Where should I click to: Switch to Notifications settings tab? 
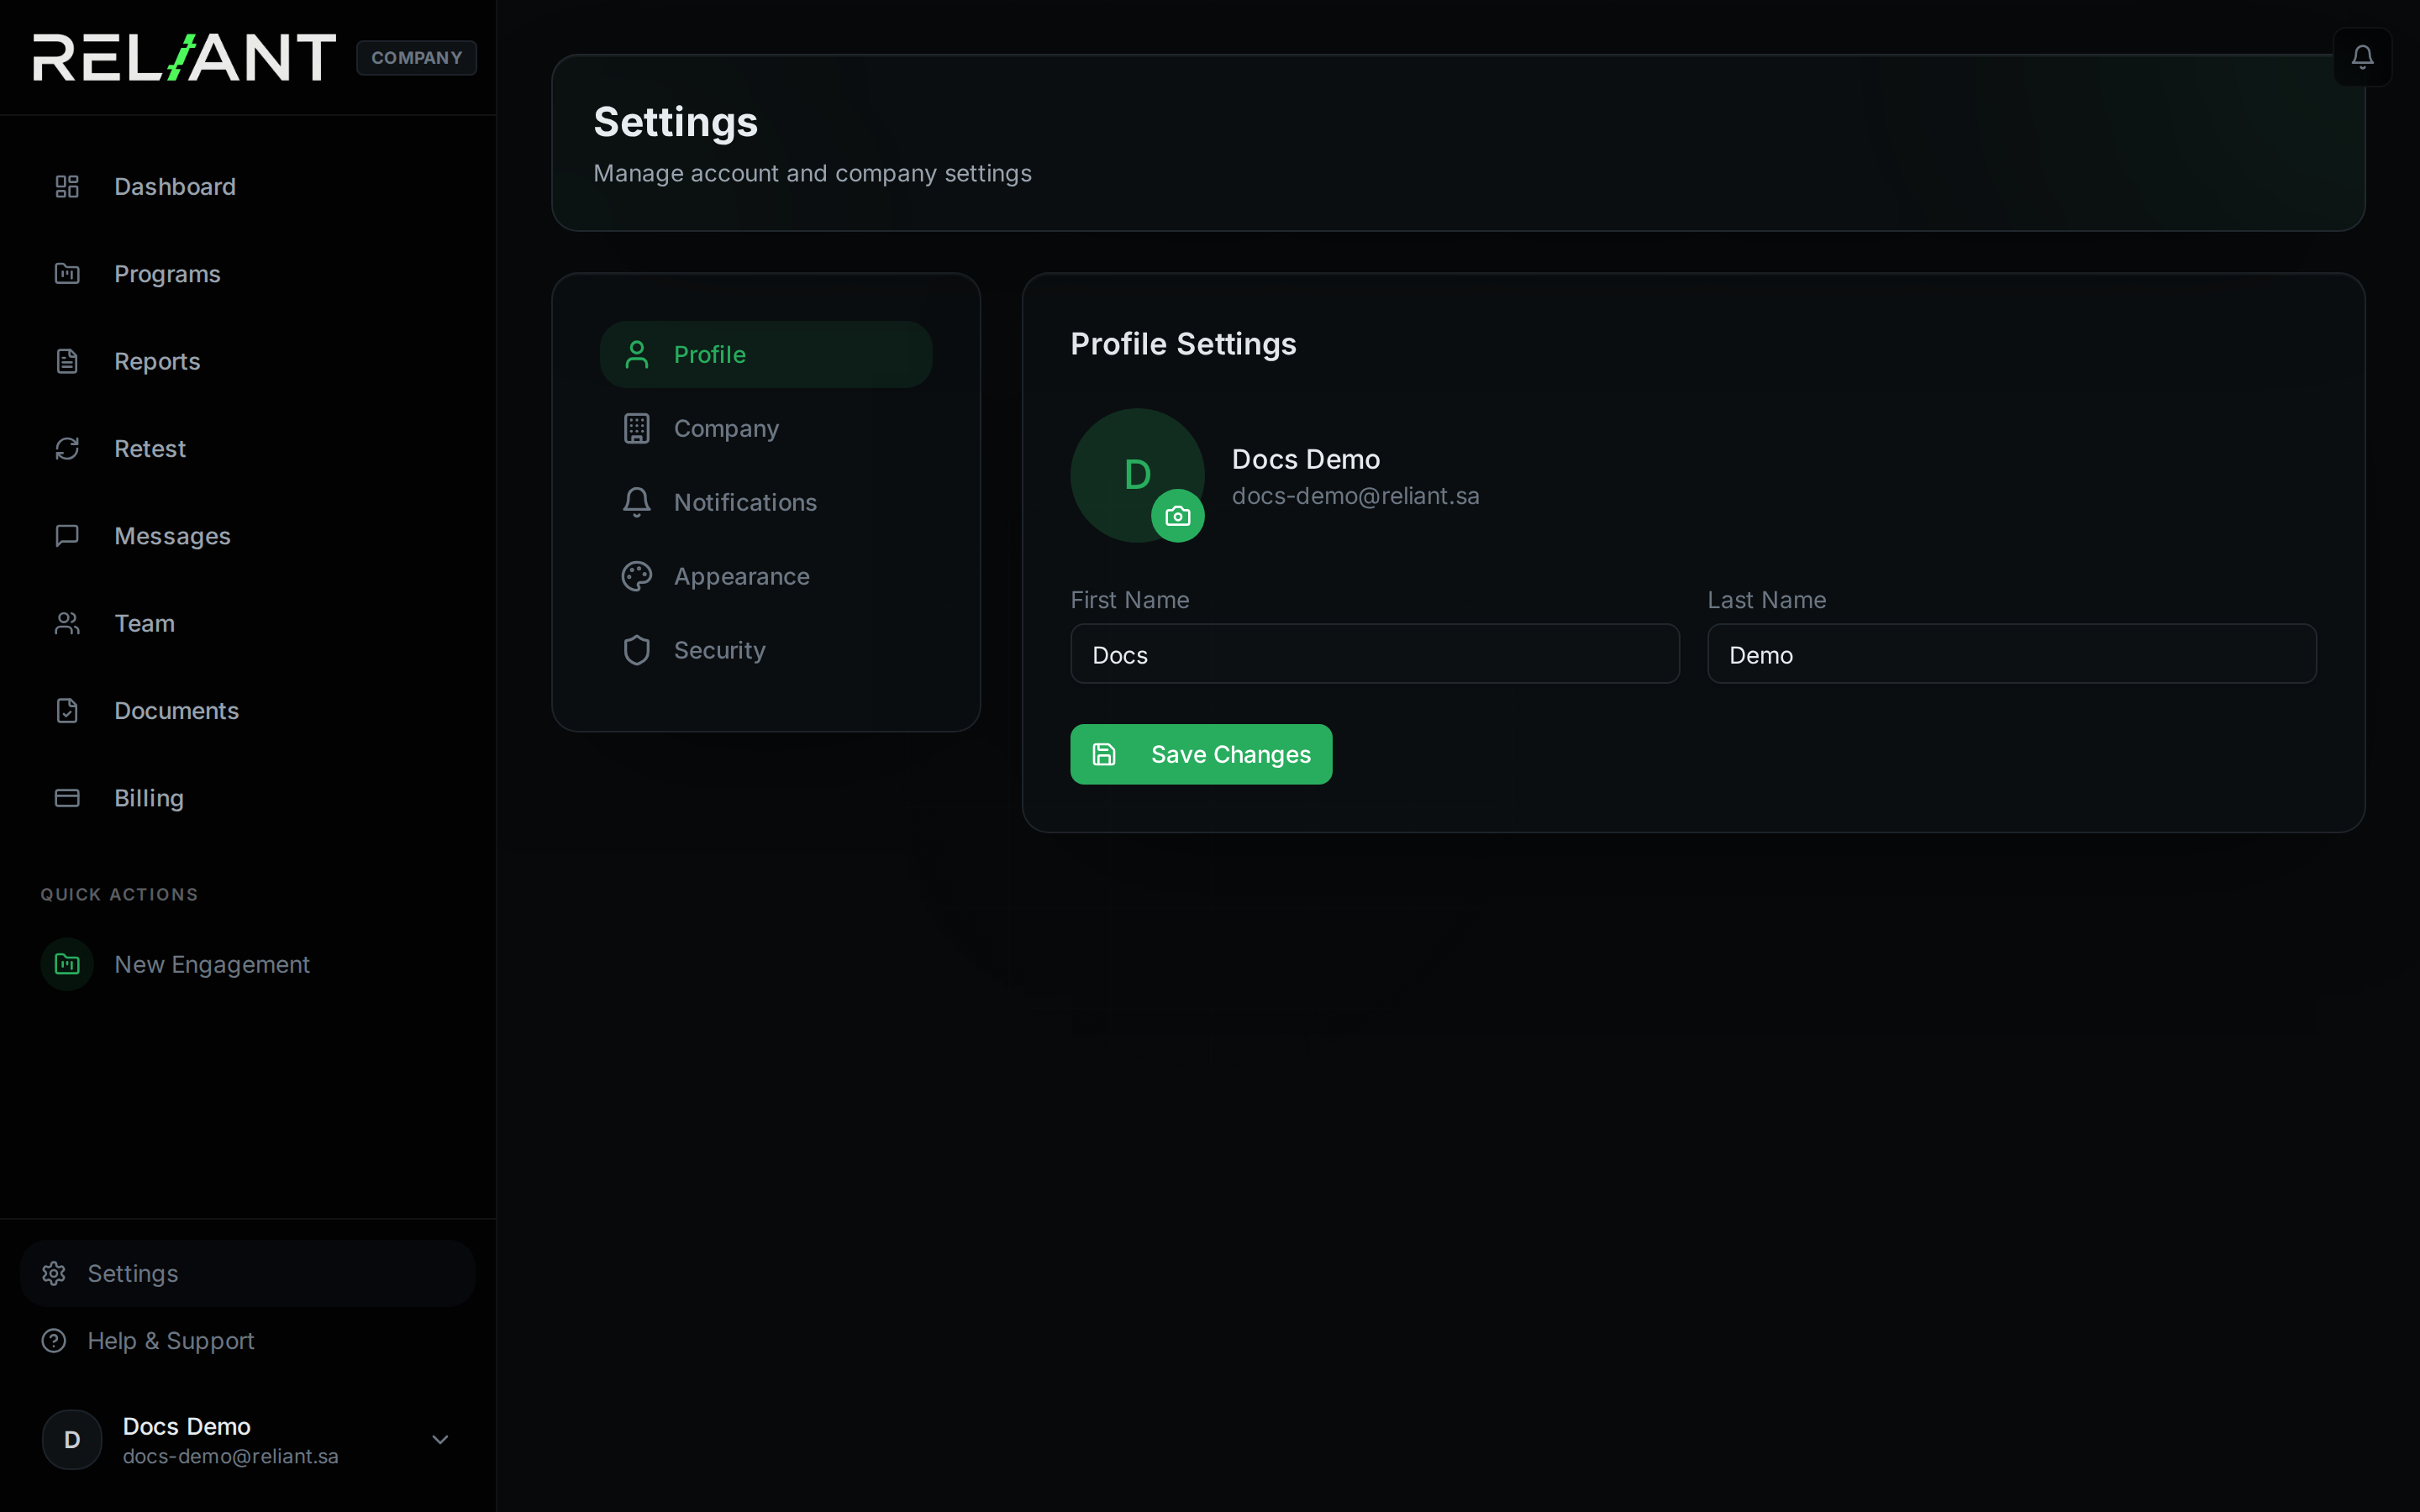(766, 502)
